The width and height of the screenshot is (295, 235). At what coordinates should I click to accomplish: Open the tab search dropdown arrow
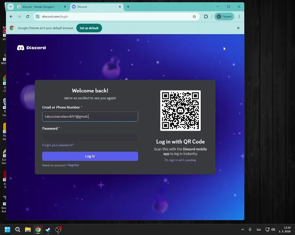(x=10, y=7)
